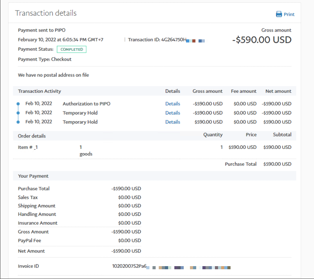Click the COMPLETED payment status badge
This screenshot has height=279, width=314.
point(71,49)
